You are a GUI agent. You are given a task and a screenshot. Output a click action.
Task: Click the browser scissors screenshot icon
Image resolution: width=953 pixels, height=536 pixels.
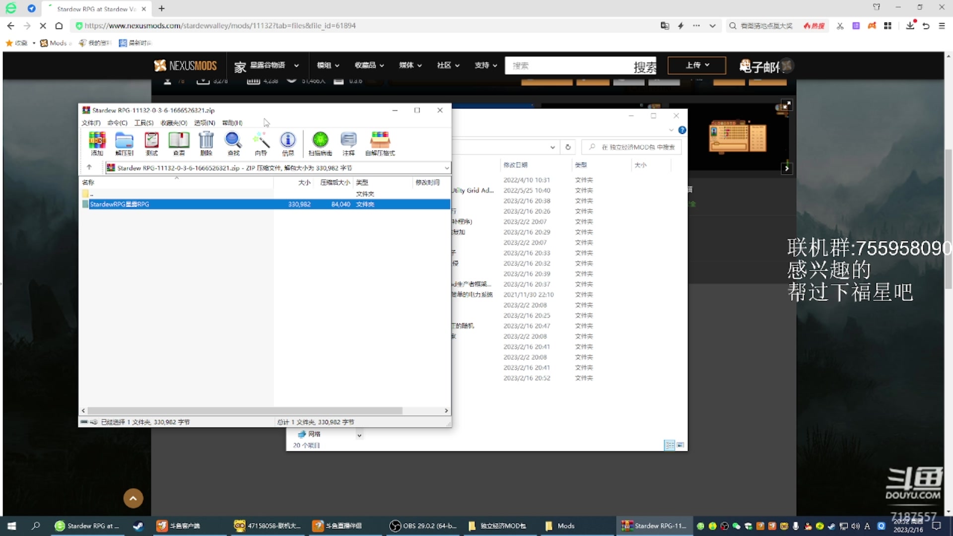point(840,26)
